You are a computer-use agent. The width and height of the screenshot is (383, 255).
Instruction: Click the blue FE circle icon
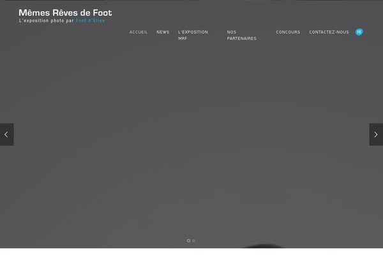click(359, 32)
